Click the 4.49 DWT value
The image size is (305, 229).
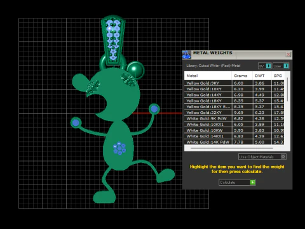(260, 95)
